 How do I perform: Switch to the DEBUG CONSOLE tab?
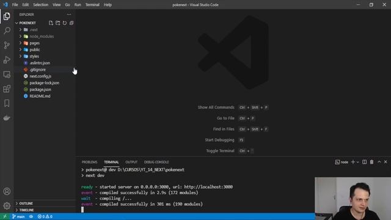click(156, 162)
